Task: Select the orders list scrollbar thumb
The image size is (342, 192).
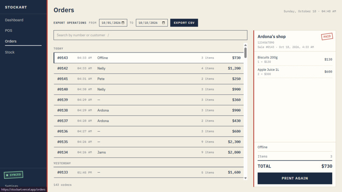Action: point(245,53)
